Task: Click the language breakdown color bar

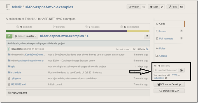Action: tap(78, 31)
